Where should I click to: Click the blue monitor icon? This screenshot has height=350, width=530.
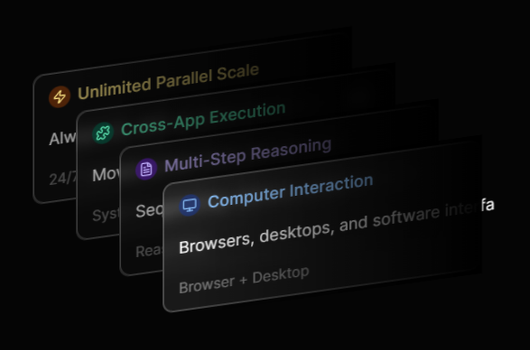click(189, 205)
